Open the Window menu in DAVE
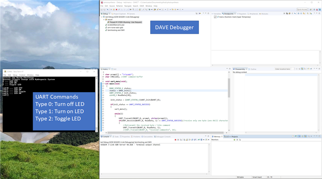Screen dimensions: 322x179 (x=149, y=6)
